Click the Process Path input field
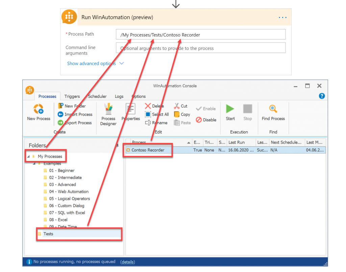The width and height of the screenshot is (346, 272). click(x=201, y=35)
